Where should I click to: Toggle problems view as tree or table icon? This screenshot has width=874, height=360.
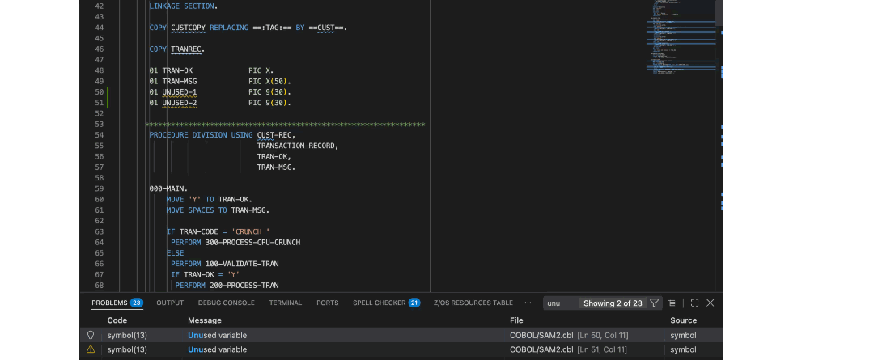click(672, 303)
